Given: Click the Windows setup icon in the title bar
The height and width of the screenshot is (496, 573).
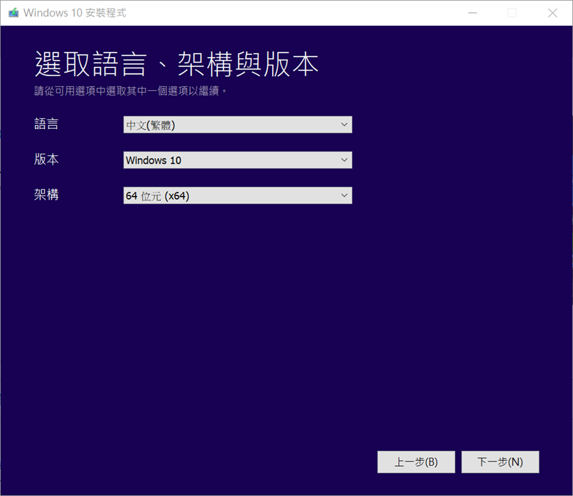Looking at the screenshot, I should pos(13,12).
